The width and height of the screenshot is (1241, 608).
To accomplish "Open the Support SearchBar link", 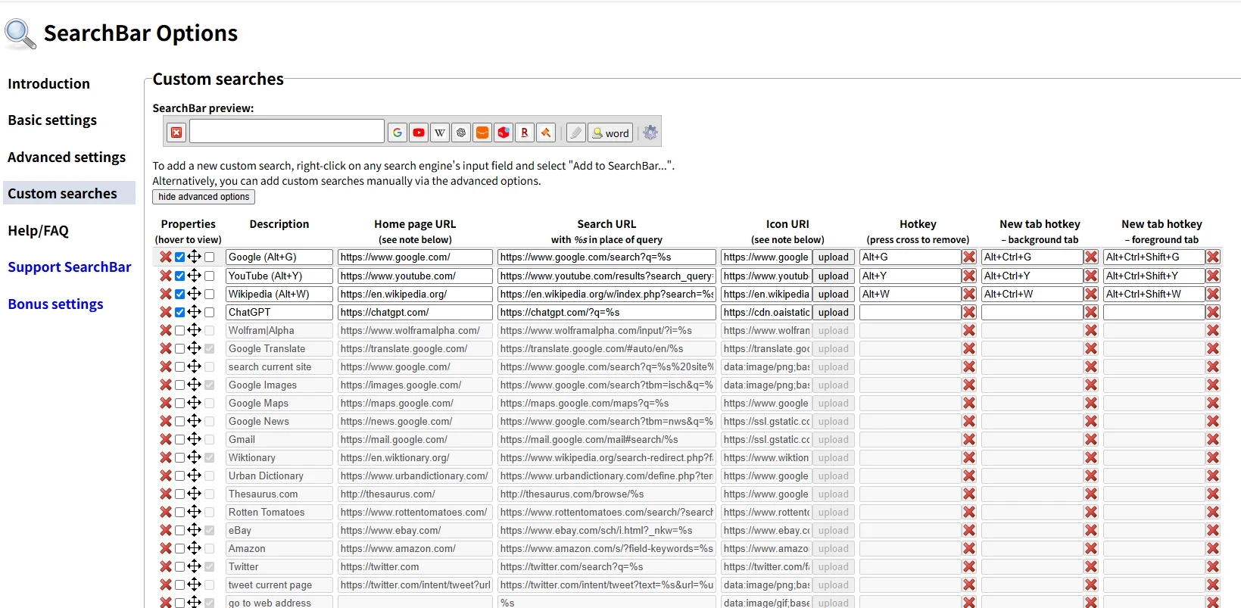I will tap(70, 267).
